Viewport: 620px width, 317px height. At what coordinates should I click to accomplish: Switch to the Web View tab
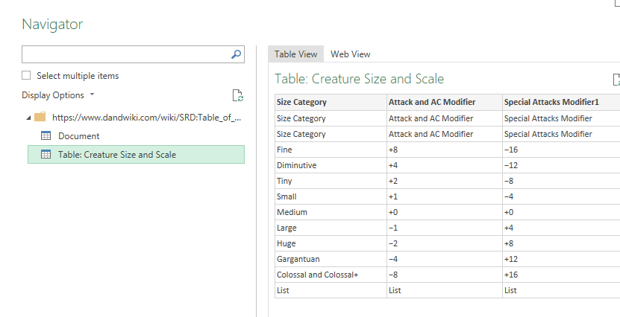pyautogui.click(x=351, y=54)
